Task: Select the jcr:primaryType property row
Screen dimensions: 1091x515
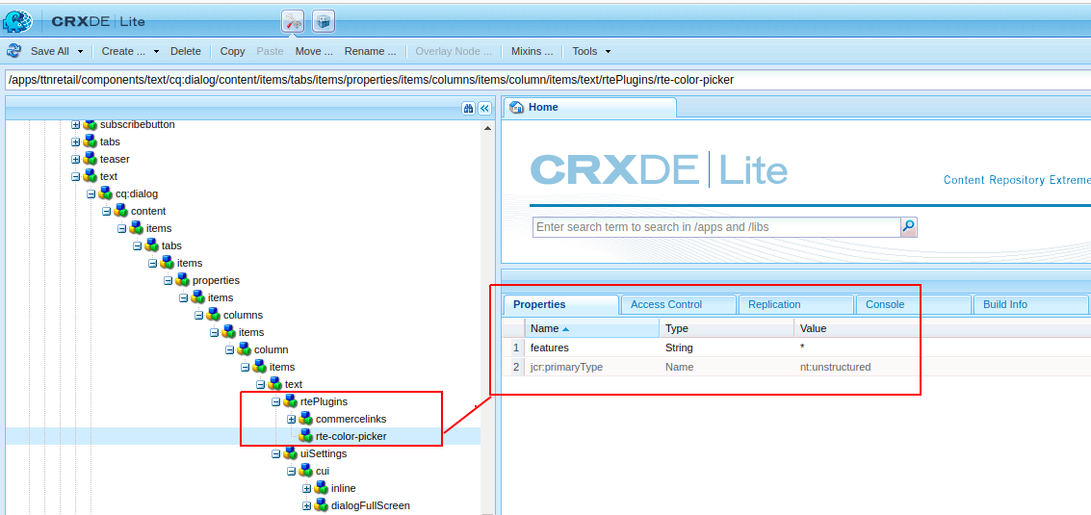Action: pyautogui.click(x=797, y=367)
